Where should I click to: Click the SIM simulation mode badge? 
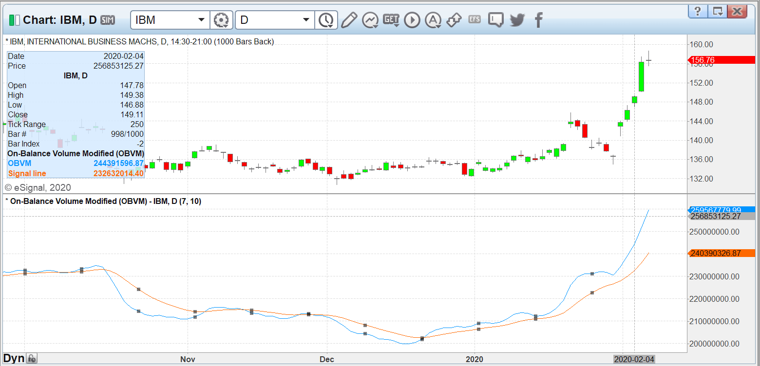click(x=108, y=20)
